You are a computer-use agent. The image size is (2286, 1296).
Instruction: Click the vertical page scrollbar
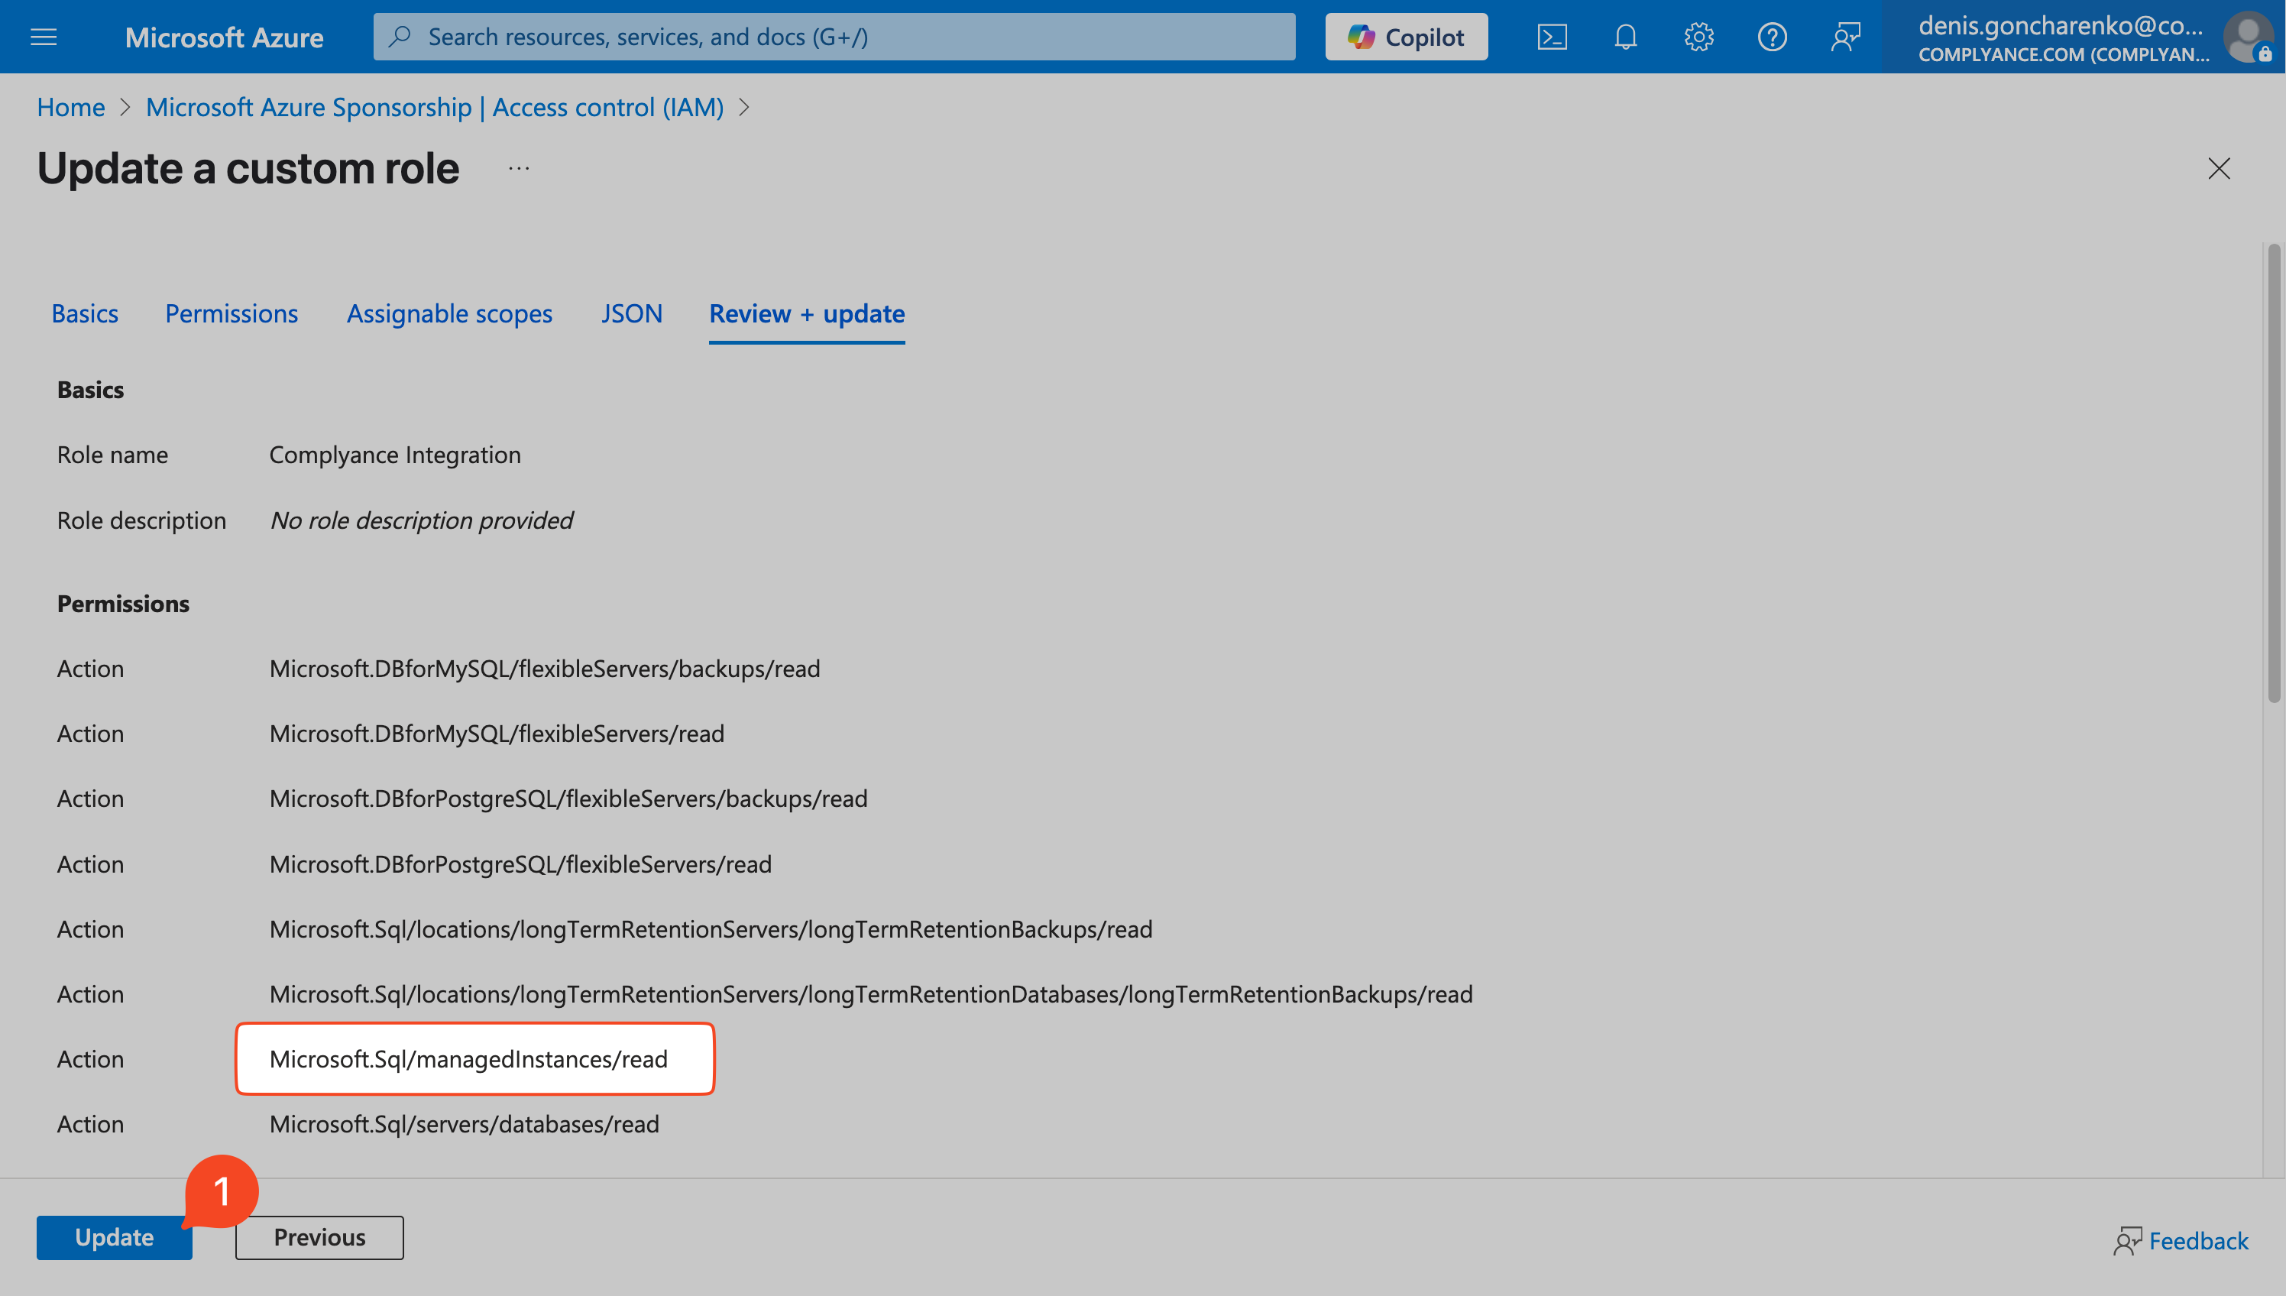(x=2275, y=473)
